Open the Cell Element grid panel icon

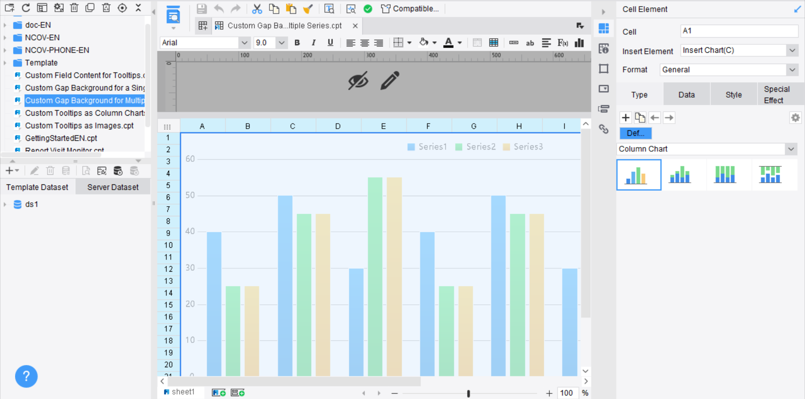[604, 28]
